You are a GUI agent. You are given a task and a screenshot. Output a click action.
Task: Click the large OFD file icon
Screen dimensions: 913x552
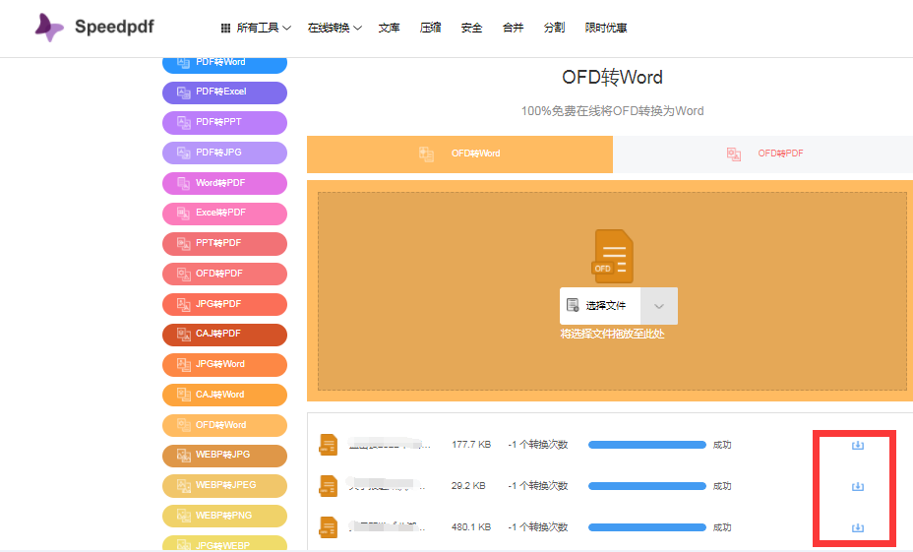pos(613,256)
